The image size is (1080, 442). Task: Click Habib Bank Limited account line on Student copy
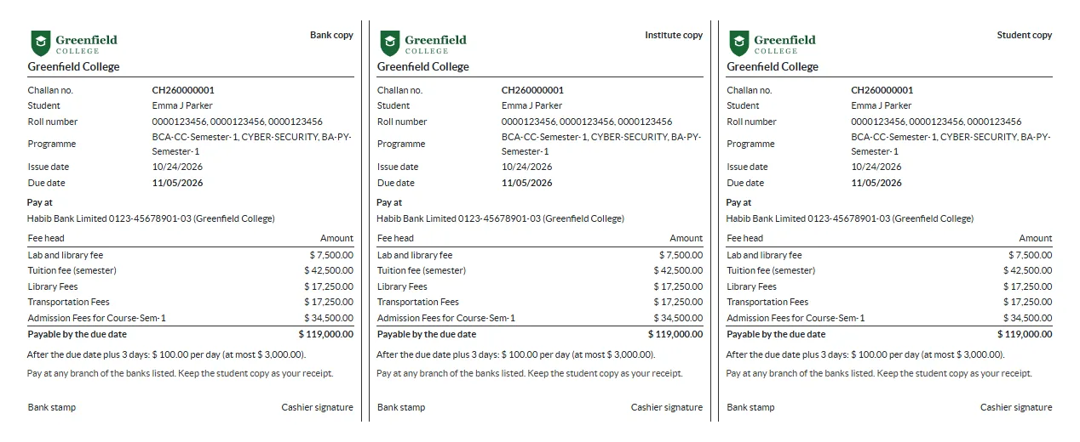(849, 218)
